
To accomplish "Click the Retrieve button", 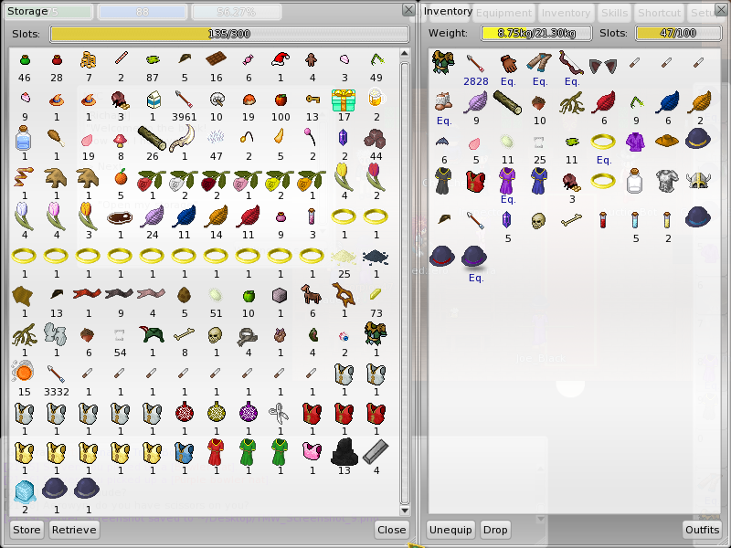I will pyautogui.click(x=74, y=530).
